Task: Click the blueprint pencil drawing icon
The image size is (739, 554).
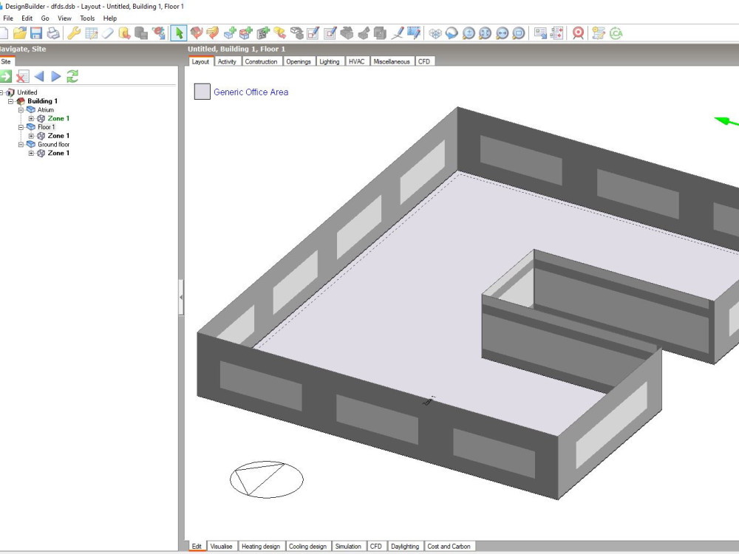Action: (413, 33)
